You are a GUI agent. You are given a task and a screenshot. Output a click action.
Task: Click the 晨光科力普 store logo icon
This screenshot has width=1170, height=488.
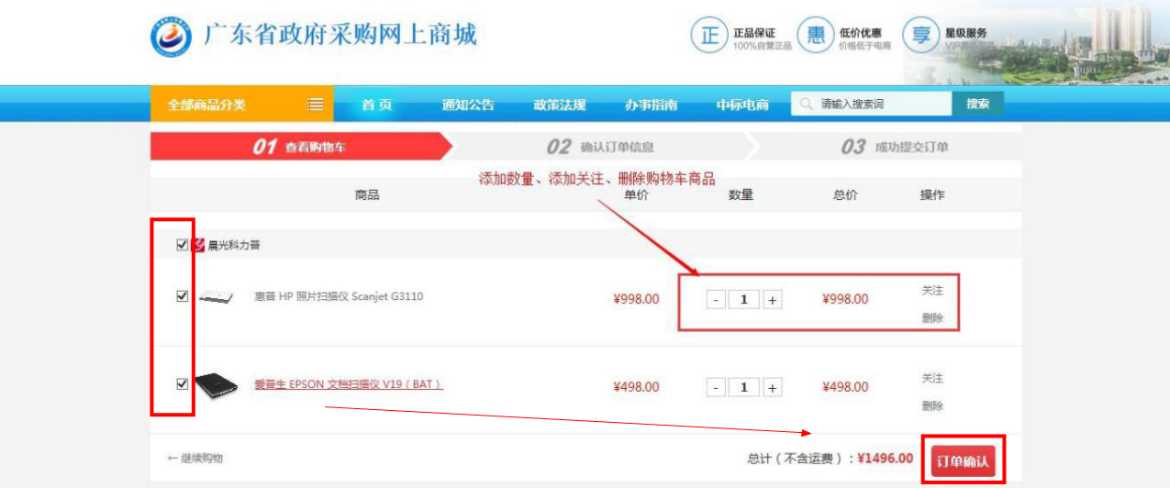pos(198,245)
